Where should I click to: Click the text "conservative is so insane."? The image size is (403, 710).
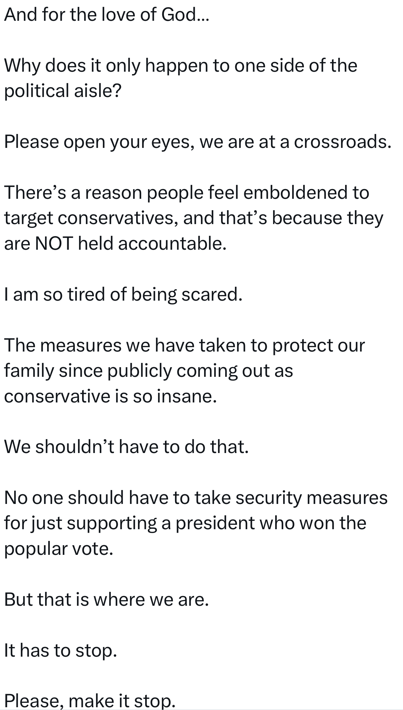(x=111, y=397)
